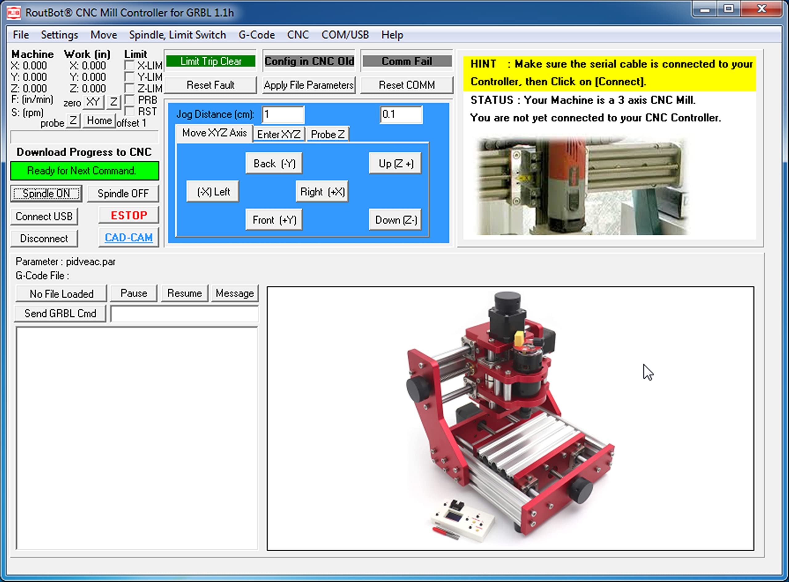
Task: Click the Home button
Action: click(x=99, y=121)
